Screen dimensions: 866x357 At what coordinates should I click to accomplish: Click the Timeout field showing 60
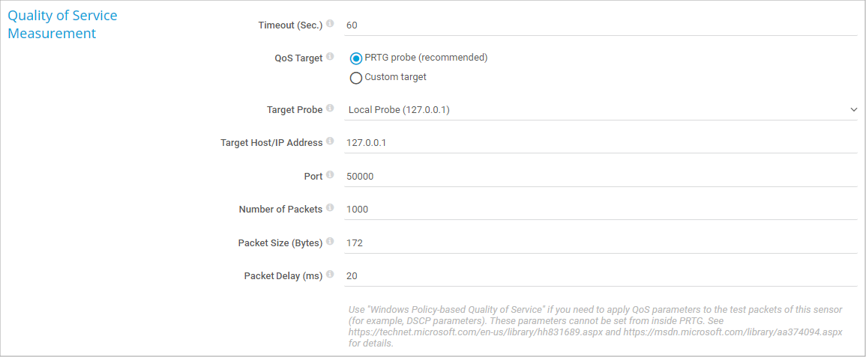click(x=600, y=25)
